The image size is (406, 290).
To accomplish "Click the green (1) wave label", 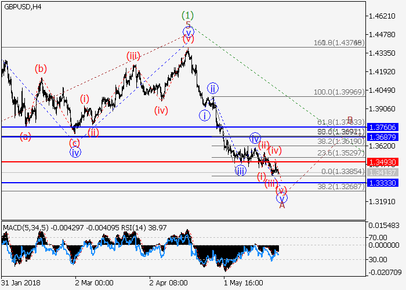I will click(187, 16).
